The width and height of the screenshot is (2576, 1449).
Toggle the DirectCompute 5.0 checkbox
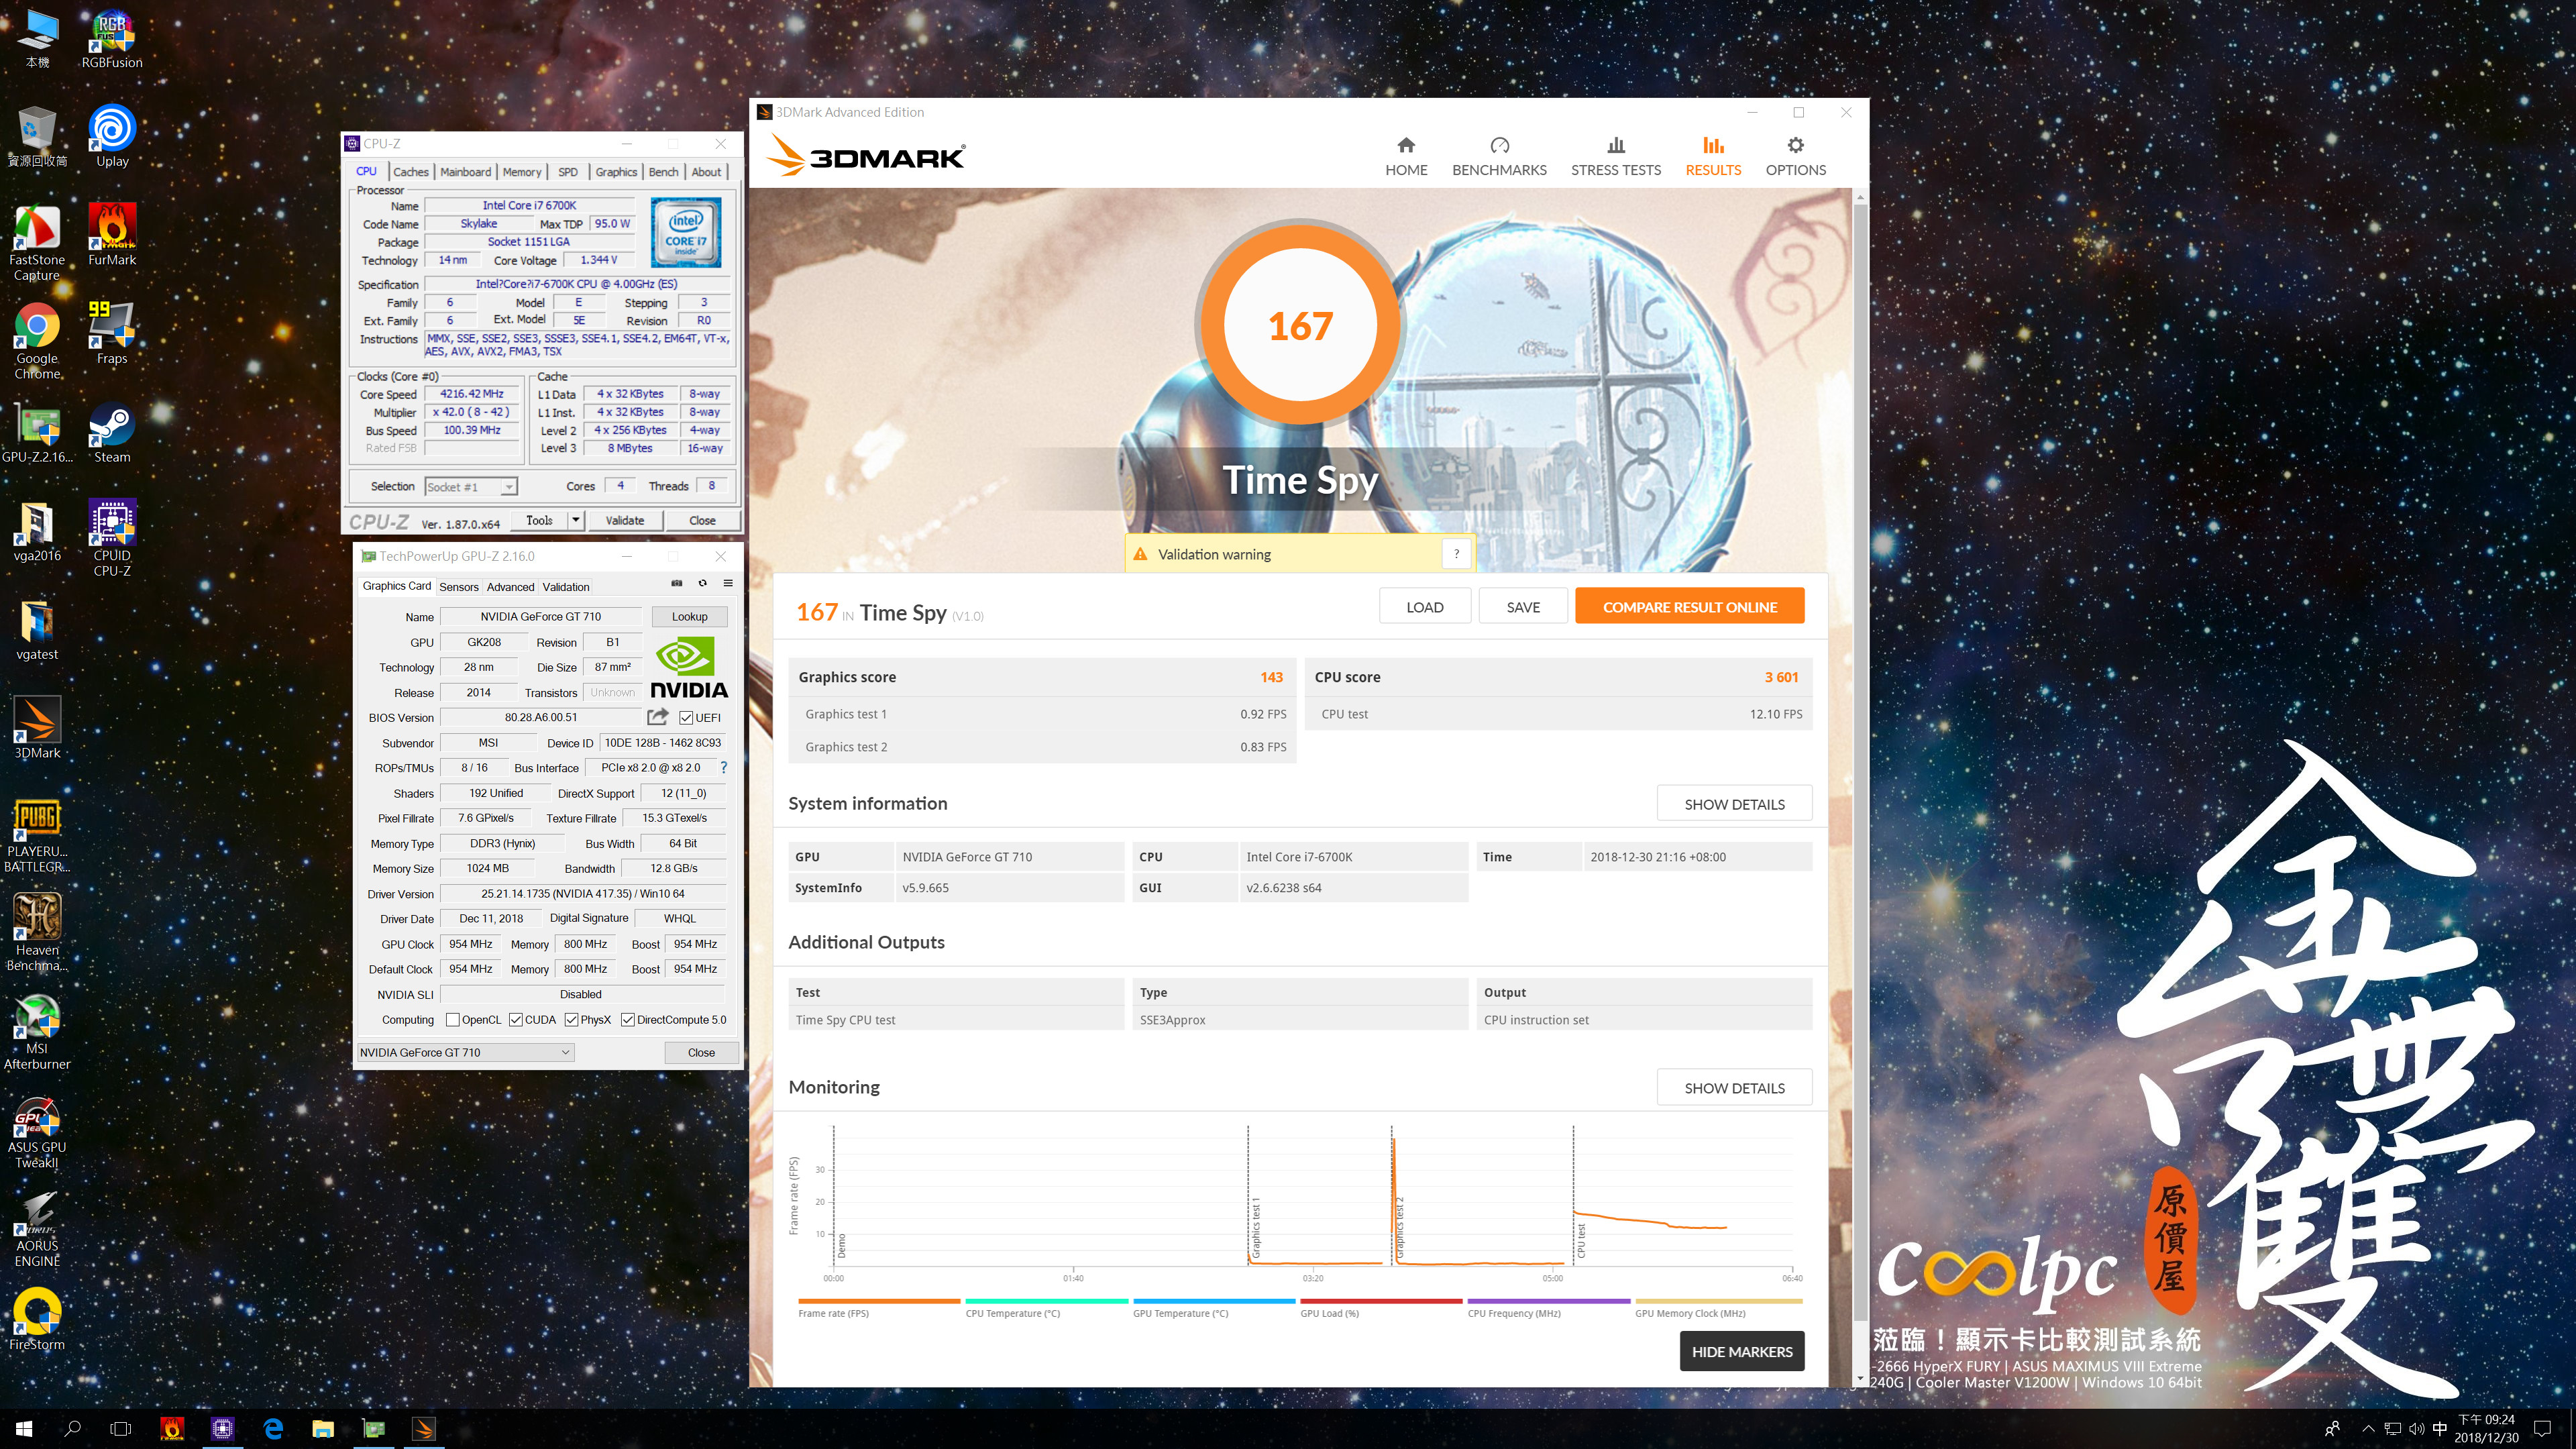628,1020
